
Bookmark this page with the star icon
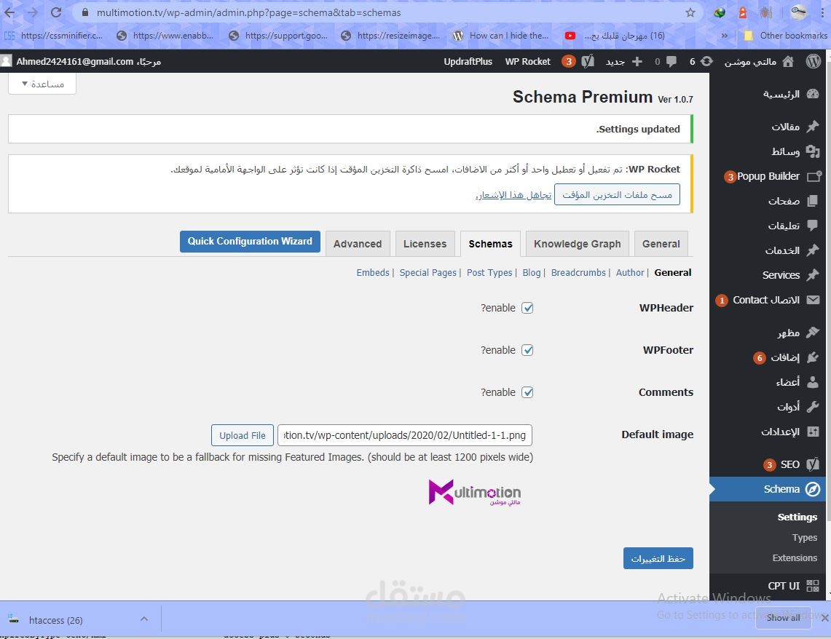pyautogui.click(x=690, y=12)
